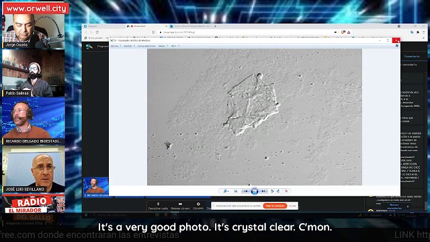This screenshot has width=430, height=242.
Task: Click the browser address bar
Action: [x=247, y=32]
